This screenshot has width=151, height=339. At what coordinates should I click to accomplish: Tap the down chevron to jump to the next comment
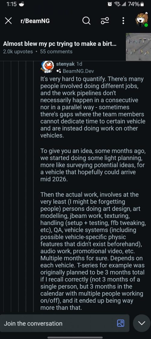(x=142, y=323)
